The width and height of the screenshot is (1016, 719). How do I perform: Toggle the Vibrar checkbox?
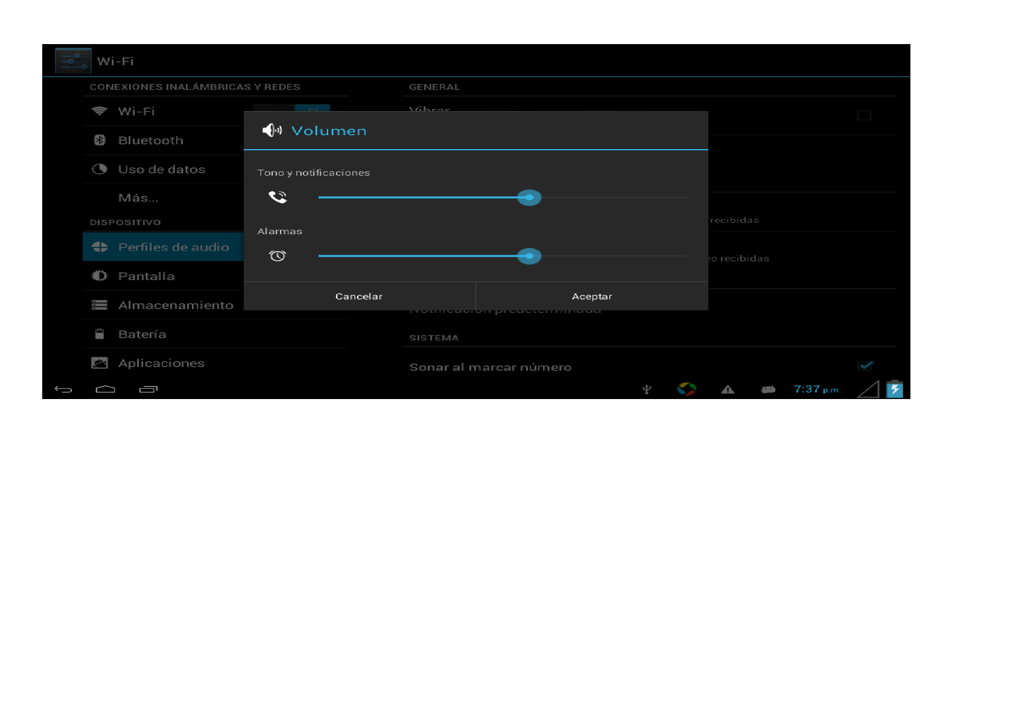click(x=864, y=115)
